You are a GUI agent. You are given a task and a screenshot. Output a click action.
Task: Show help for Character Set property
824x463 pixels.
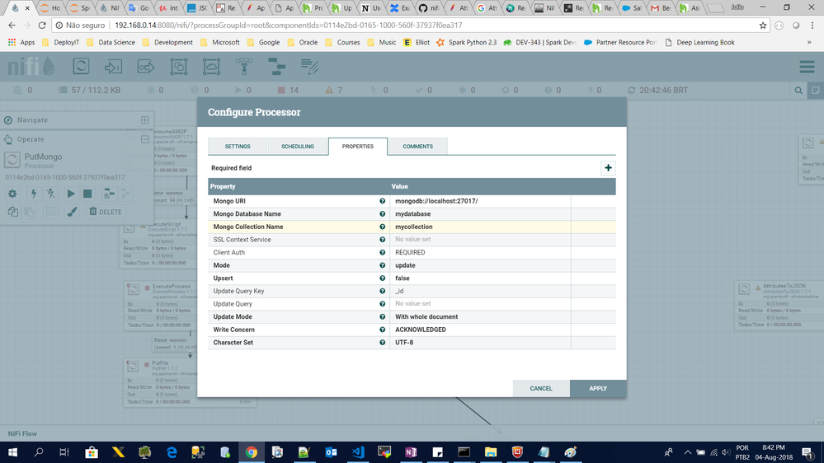pos(382,342)
